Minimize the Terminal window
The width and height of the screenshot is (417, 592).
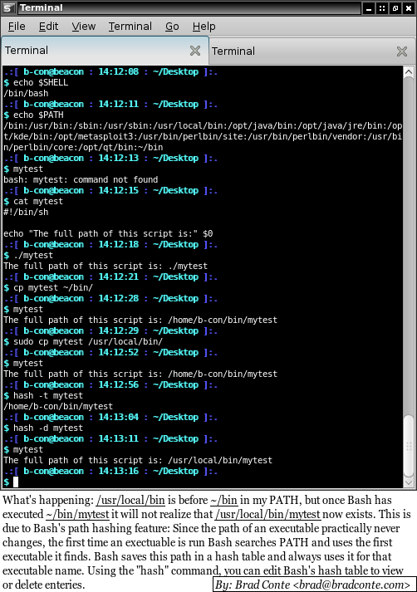pos(369,8)
